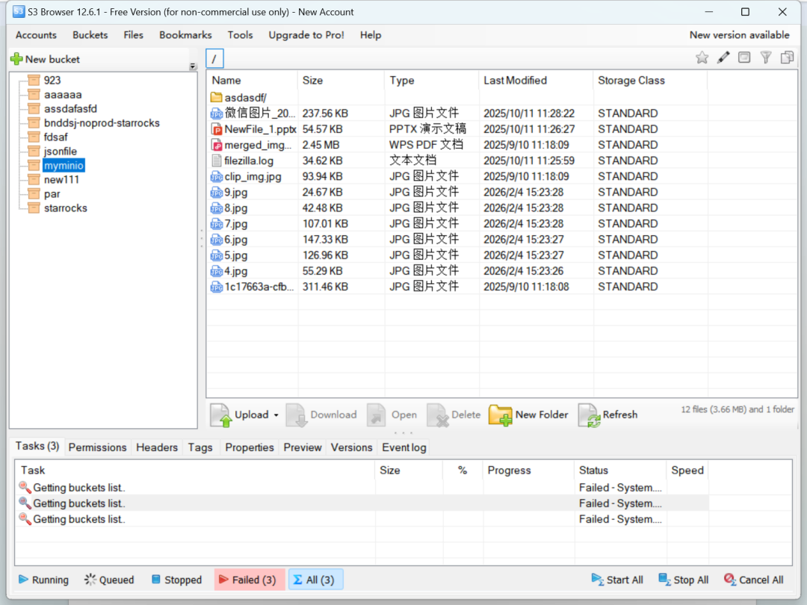Select the myminio bucket
Screen dimensions: 807x605
(x=64, y=165)
